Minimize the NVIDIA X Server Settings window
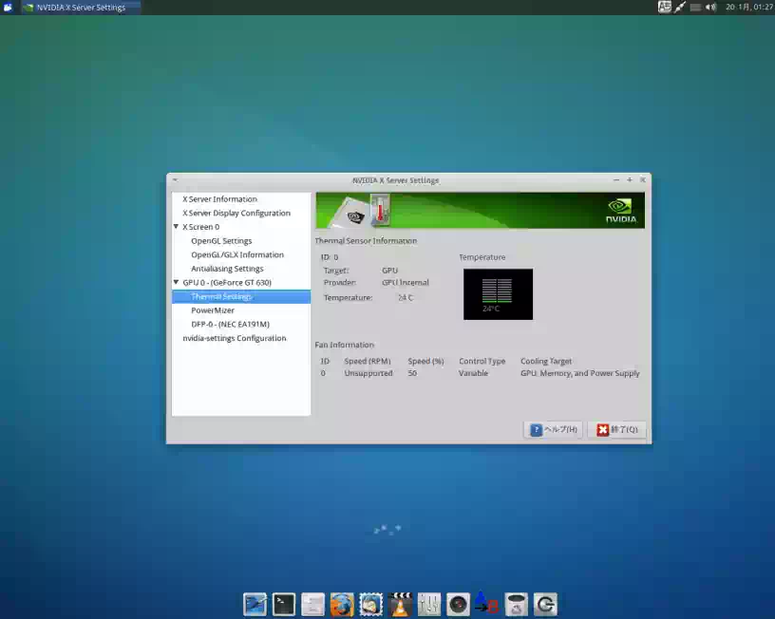Viewport: 775px width, 619px height. pos(615,179)
